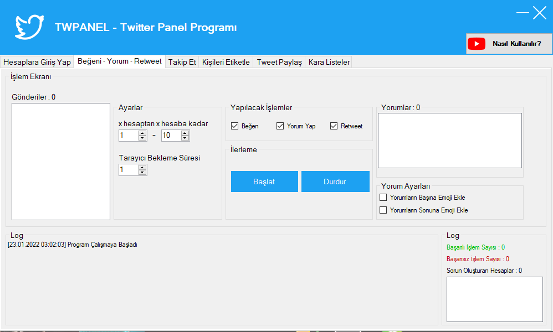Minimize the TWPANEL window
The width and height of the screenshot is (553, 332).
point(523,12)
